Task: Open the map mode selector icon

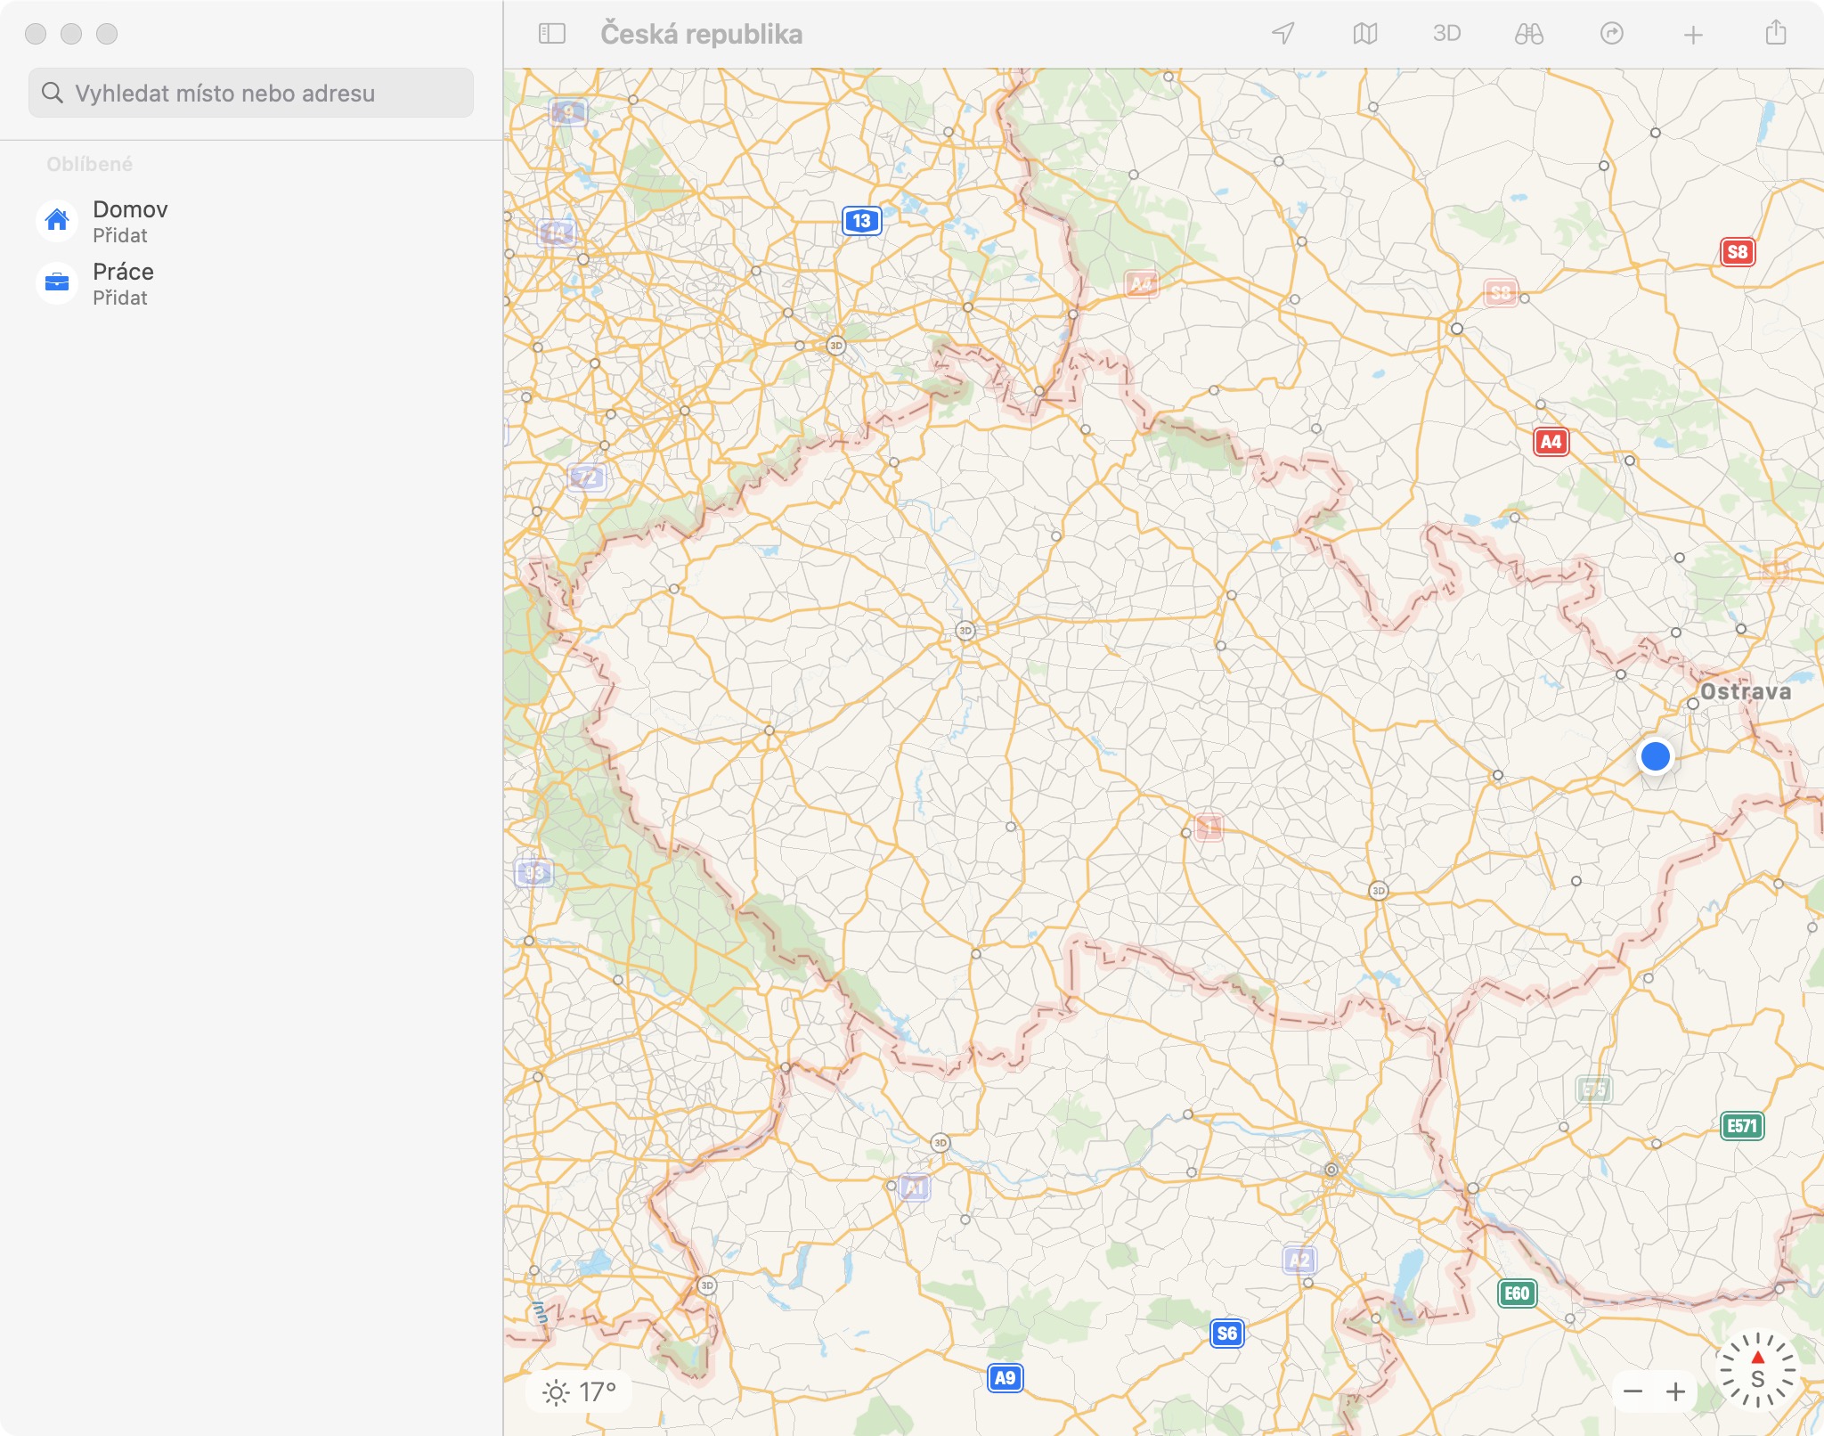Action: (1364, 34)
